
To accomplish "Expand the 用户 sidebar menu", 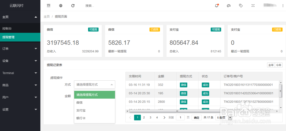I will (20, 97).
